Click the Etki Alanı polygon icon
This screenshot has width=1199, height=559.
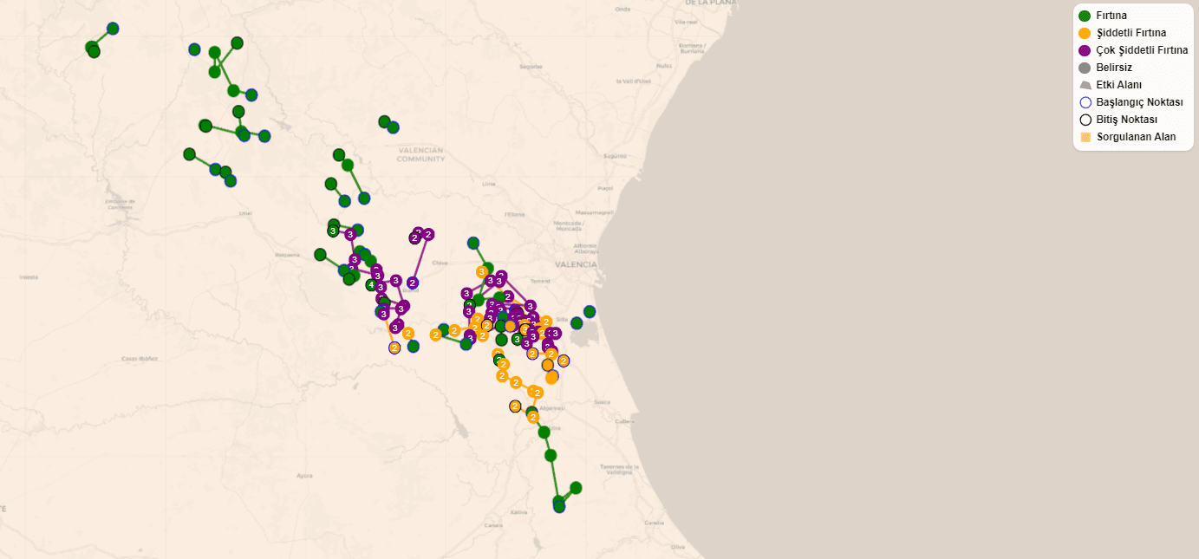click(x=1085, y=85)
